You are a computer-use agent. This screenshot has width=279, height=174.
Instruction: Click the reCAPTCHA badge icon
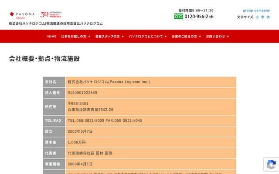(271, 164)
